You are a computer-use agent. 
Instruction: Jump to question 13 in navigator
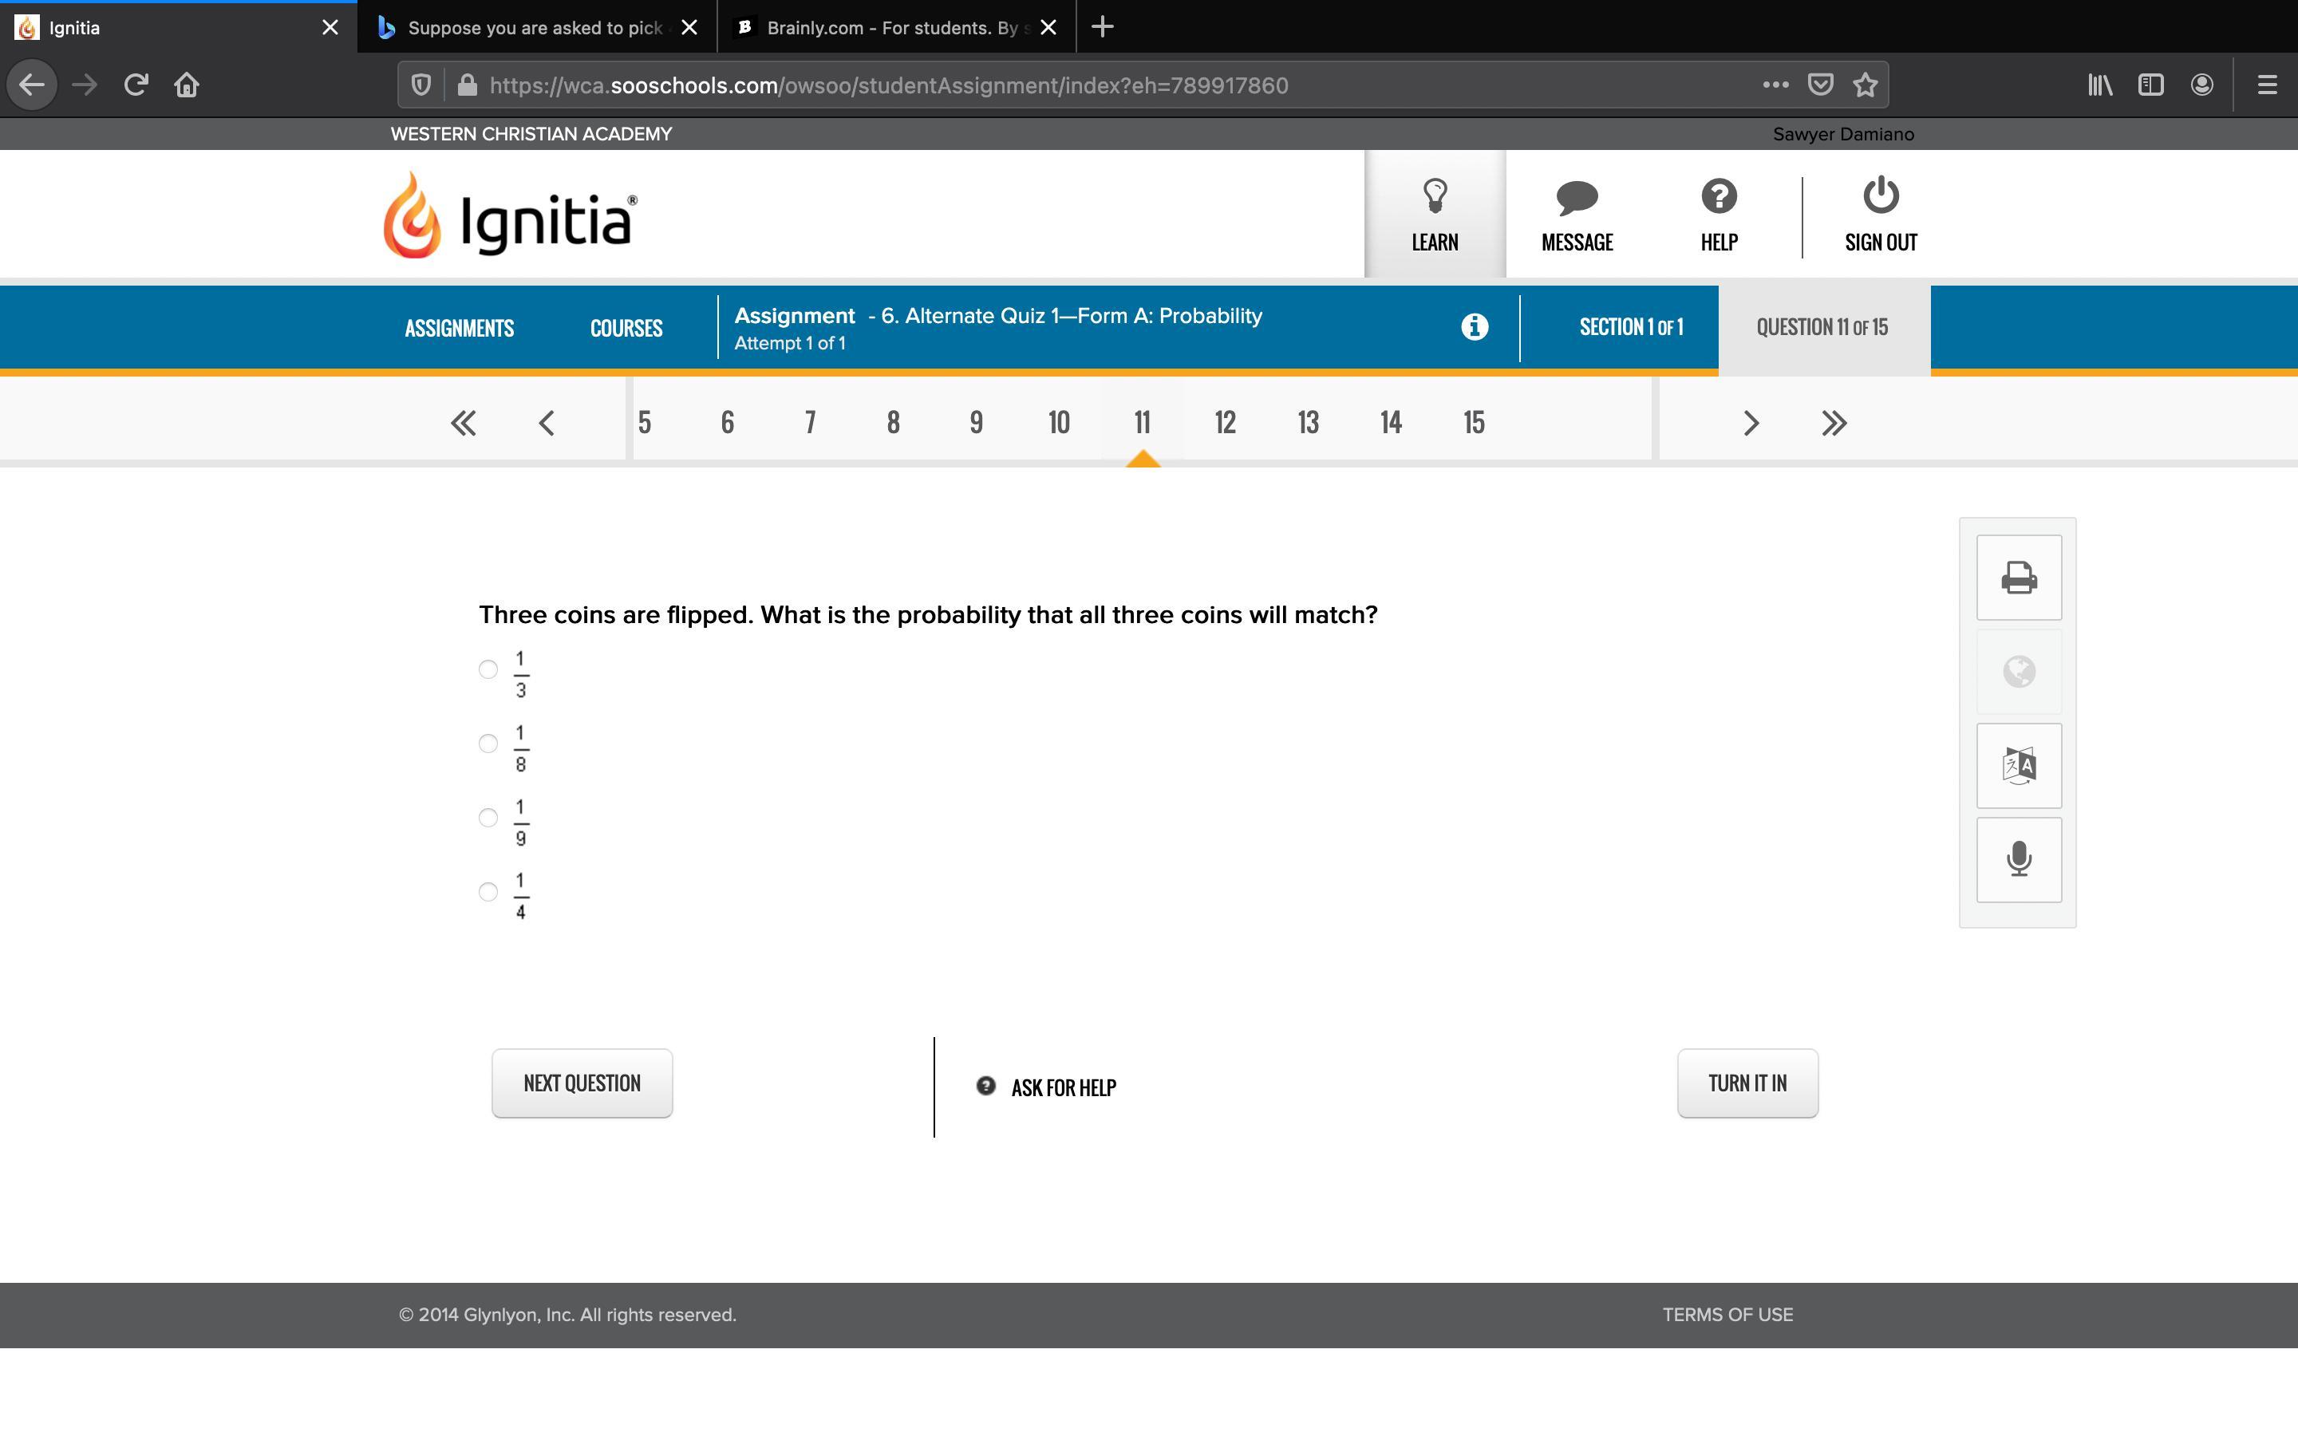(1308, 423)
